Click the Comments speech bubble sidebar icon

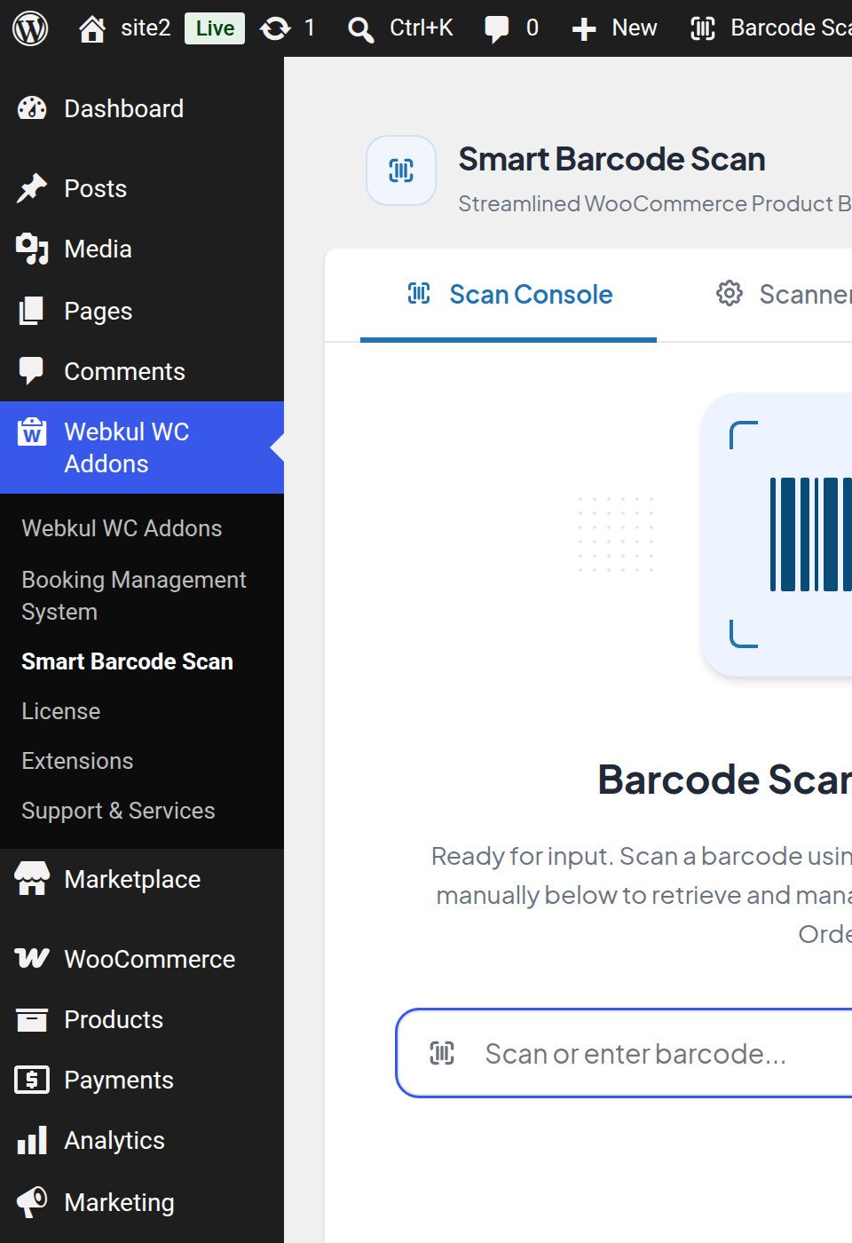(32, 371)
